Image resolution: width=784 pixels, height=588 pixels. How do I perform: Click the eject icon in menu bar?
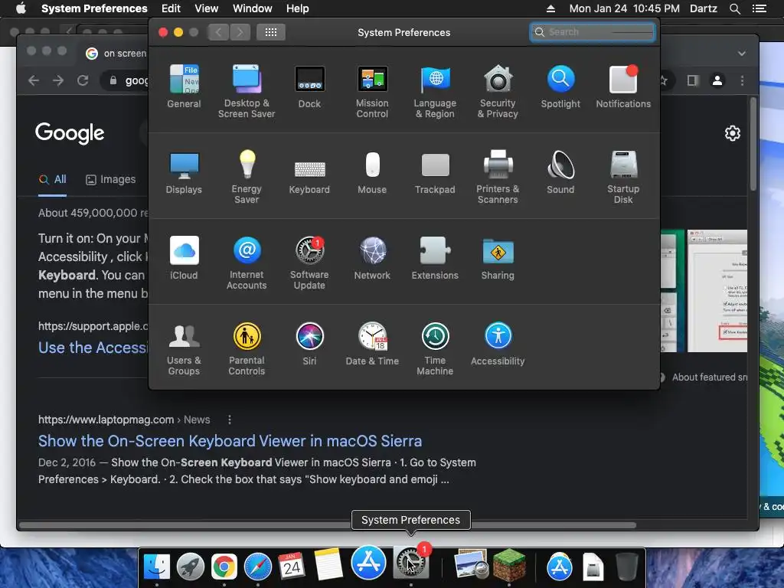click(x=550, y=8)
